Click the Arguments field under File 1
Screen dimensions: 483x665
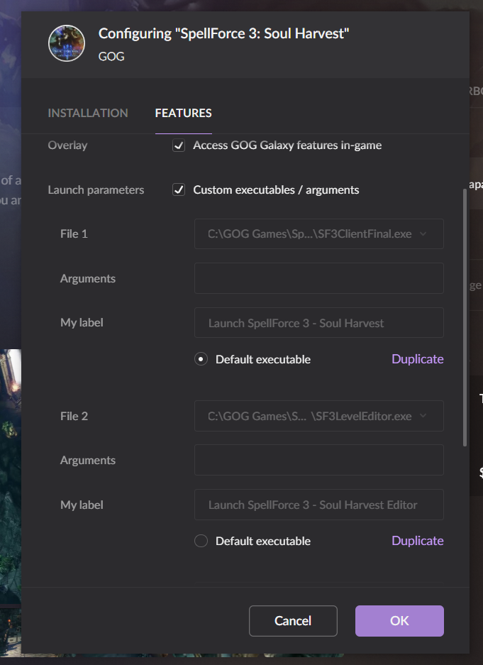319,278
